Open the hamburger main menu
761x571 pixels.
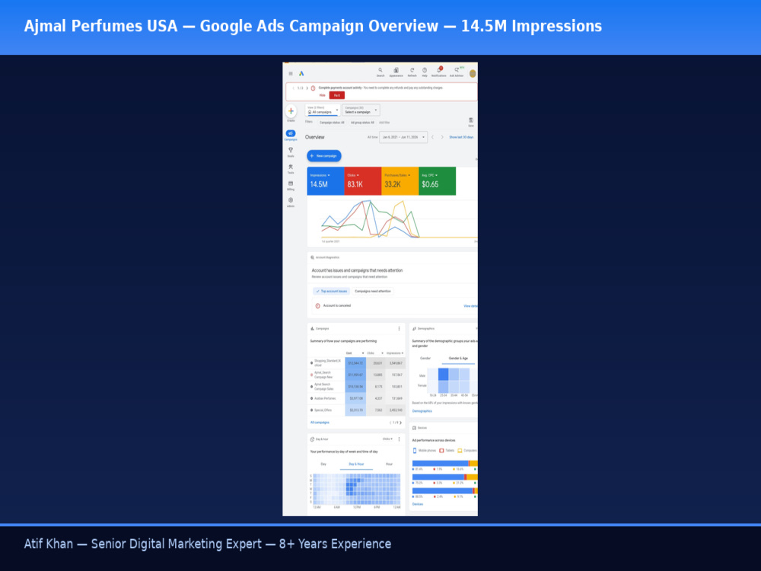click(x=291, y=74)
